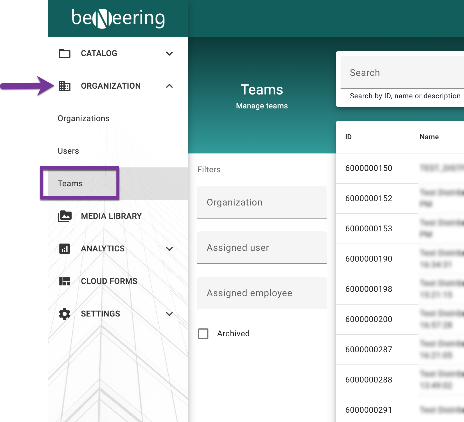Click the Organization building icon

(64, 86)
